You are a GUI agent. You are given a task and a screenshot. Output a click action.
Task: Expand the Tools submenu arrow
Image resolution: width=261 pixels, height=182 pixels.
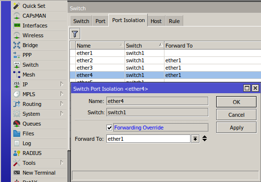62,163
